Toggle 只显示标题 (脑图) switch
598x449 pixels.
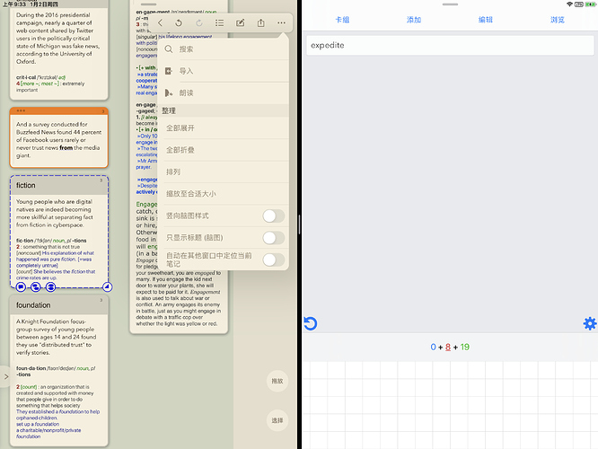pyautogui.click(x=273, y=238)
